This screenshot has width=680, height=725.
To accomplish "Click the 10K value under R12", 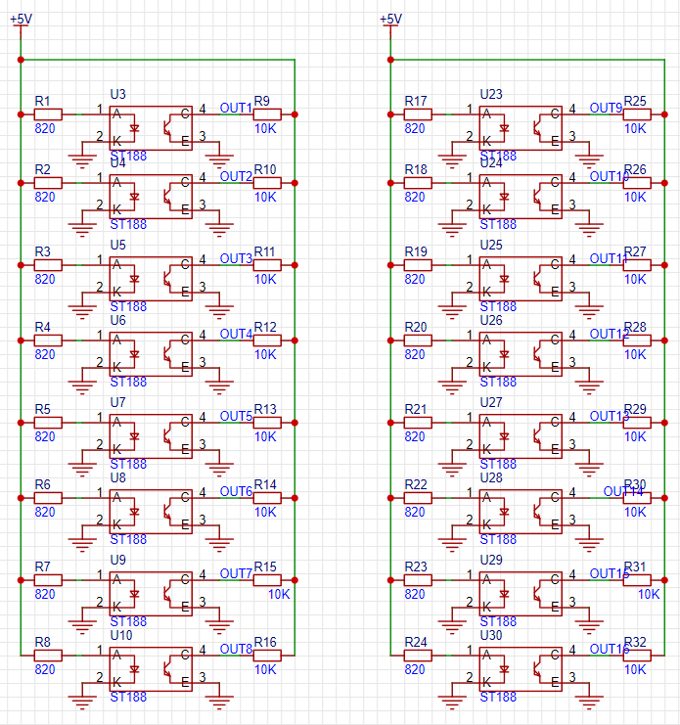I will coord(265,354).
